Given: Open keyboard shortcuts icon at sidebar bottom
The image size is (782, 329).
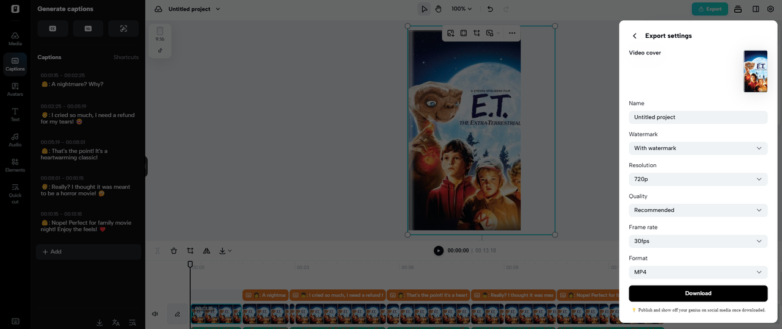Looking at the screenshot, I should 15,321.
